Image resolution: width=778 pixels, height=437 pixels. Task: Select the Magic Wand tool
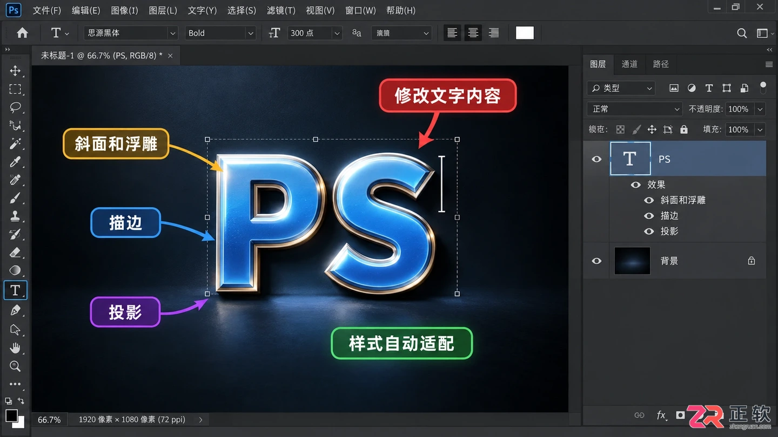(15, 144)
